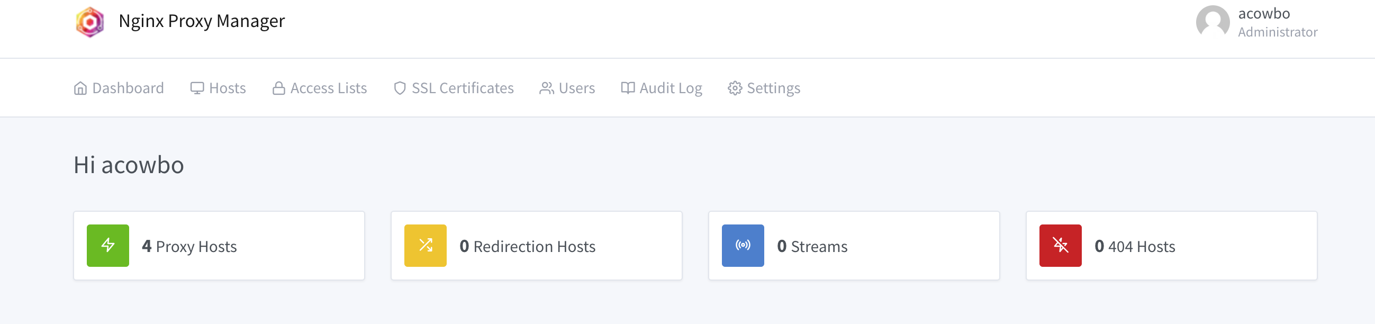Image resolution: width=1375 pixels, height=324 pixels.
Task: Click the green lightning Proxy Hosts icon
Action: point(108,246)
